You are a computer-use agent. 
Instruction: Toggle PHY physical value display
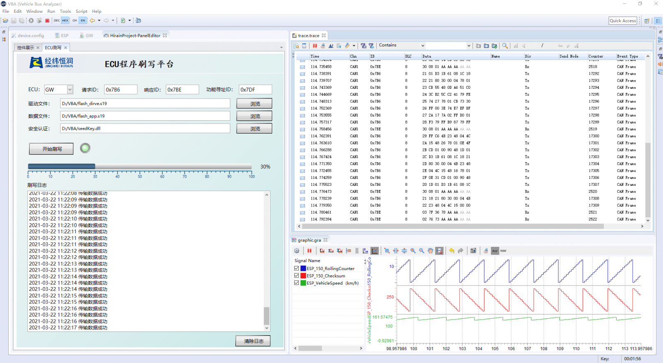495,251
